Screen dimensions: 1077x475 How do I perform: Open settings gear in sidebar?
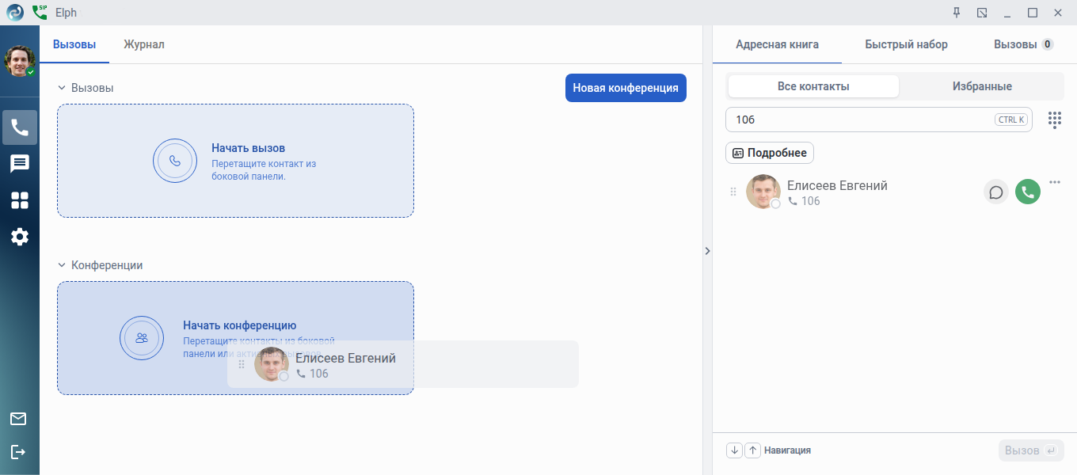click(20, 236)
